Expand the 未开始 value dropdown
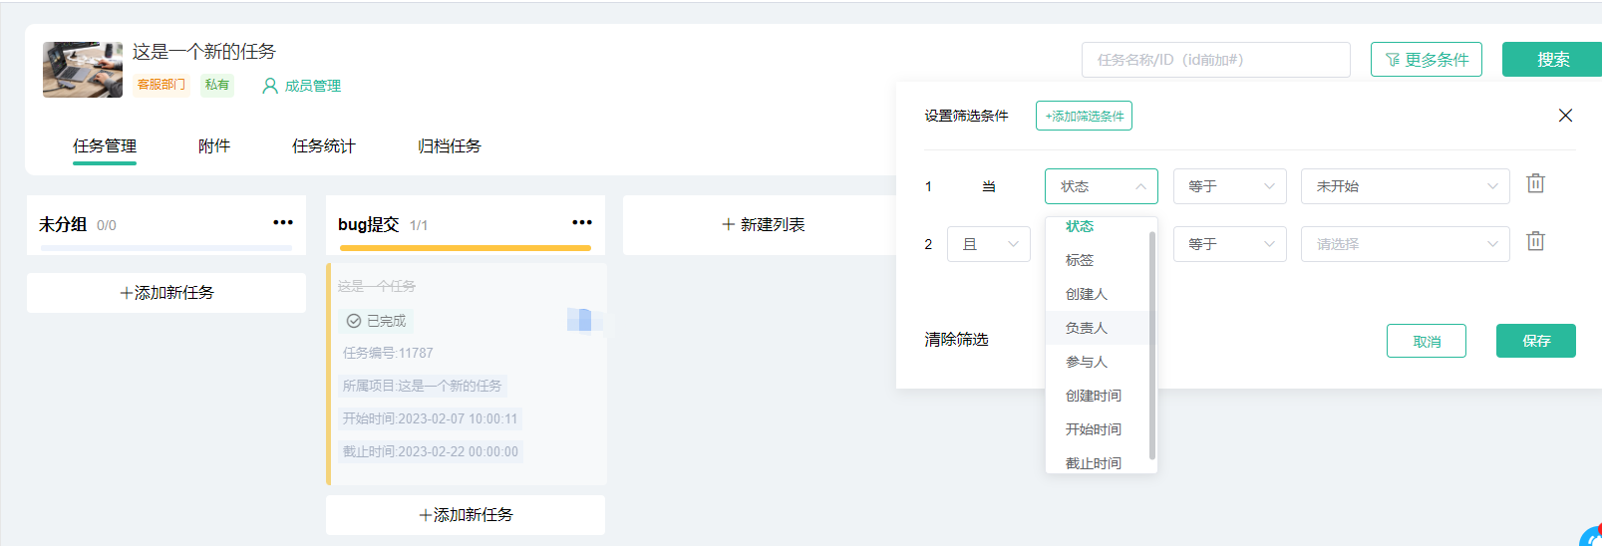Screen dimensions: 1602x546 (x=1405, y=186)
